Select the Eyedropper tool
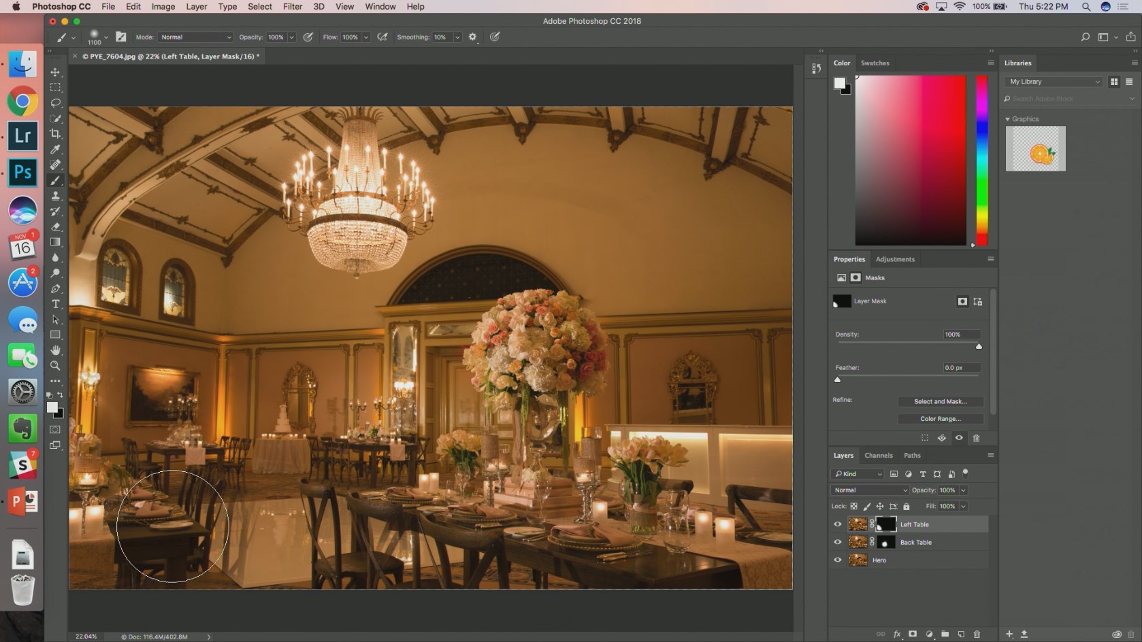Screen dimensions: 1142x642 (x=56, y=150)
